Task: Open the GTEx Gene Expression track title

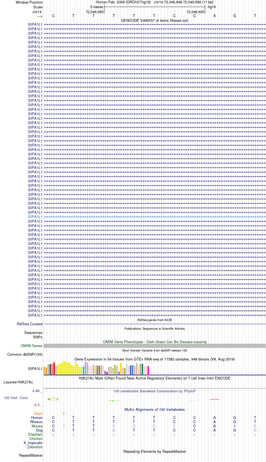Action: pyautogui.click(x=155, y=359)
